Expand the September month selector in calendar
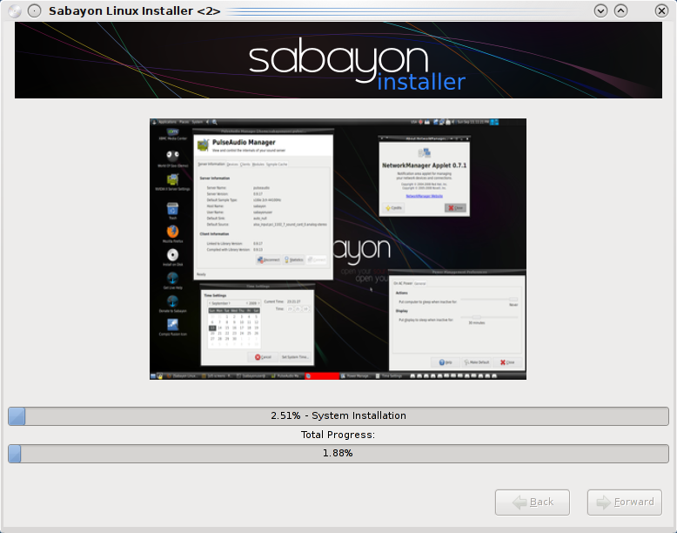Screen dimensions: 677x533 (x=219, y=303)
